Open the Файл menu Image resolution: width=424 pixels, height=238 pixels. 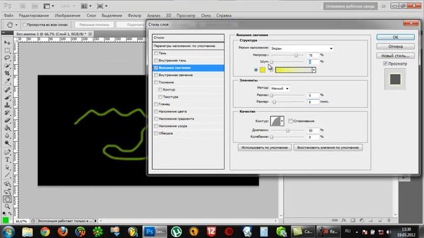(9, 16)
